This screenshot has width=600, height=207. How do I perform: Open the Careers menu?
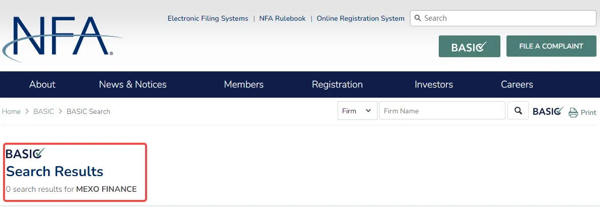click(517, 85)
